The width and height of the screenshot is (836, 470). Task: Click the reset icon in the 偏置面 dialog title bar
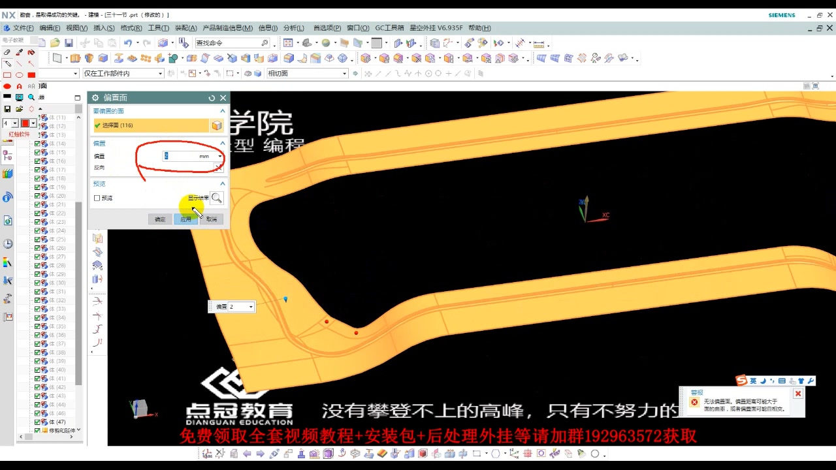point(212,98)
